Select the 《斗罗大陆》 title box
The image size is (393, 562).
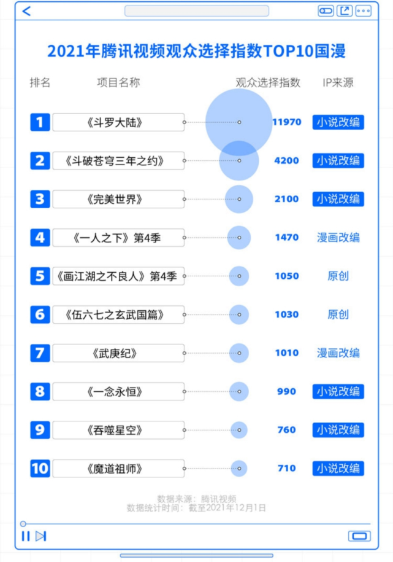click(118, 122)
